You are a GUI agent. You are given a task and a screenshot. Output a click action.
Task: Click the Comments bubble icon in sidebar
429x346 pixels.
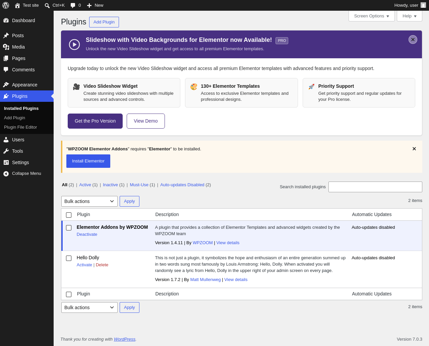point(6,70)
